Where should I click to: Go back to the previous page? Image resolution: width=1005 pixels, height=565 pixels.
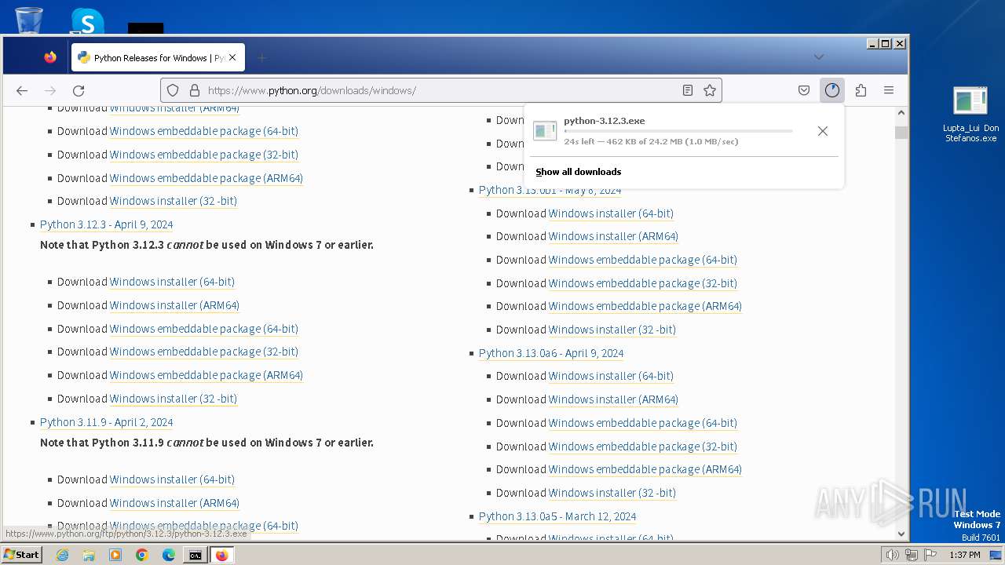22,90
